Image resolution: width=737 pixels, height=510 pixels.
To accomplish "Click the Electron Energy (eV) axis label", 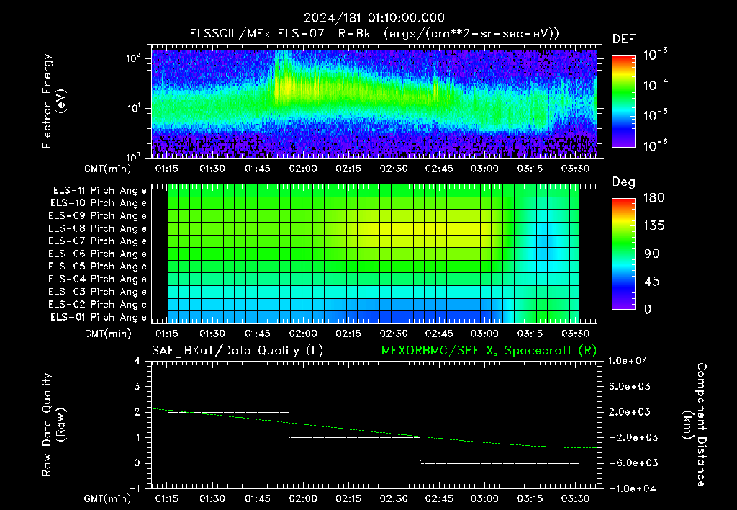I will click(53, 101).
